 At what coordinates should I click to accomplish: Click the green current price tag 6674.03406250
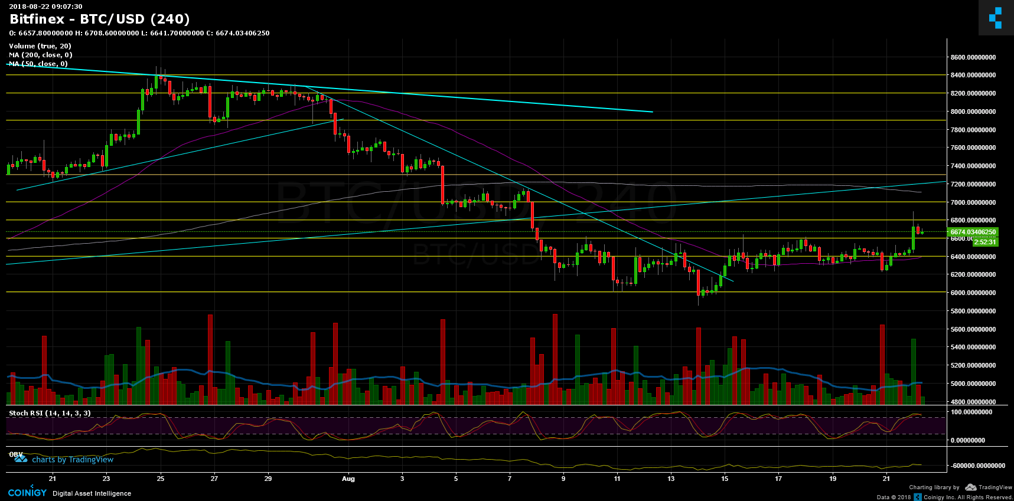point(973,232)
